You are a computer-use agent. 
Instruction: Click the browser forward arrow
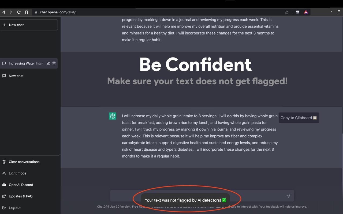tap(11, 12)
